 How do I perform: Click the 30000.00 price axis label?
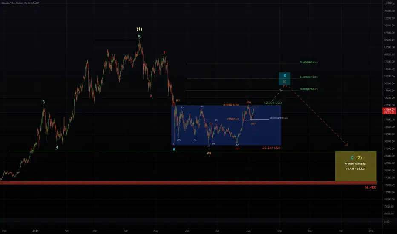pyautogui.click(x=389, y=141)
